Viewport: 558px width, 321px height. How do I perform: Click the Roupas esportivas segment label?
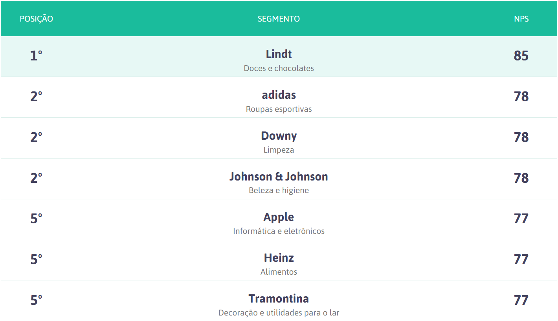[x=279, y=109]
